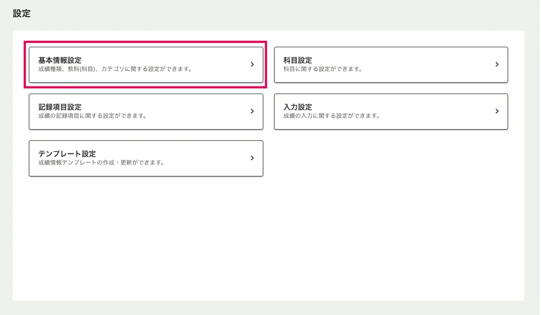
Task: Go to テンプレート設定 title
Action: [67, 154]
